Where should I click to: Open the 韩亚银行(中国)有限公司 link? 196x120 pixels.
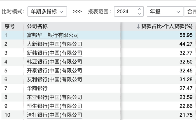(55, 62)
